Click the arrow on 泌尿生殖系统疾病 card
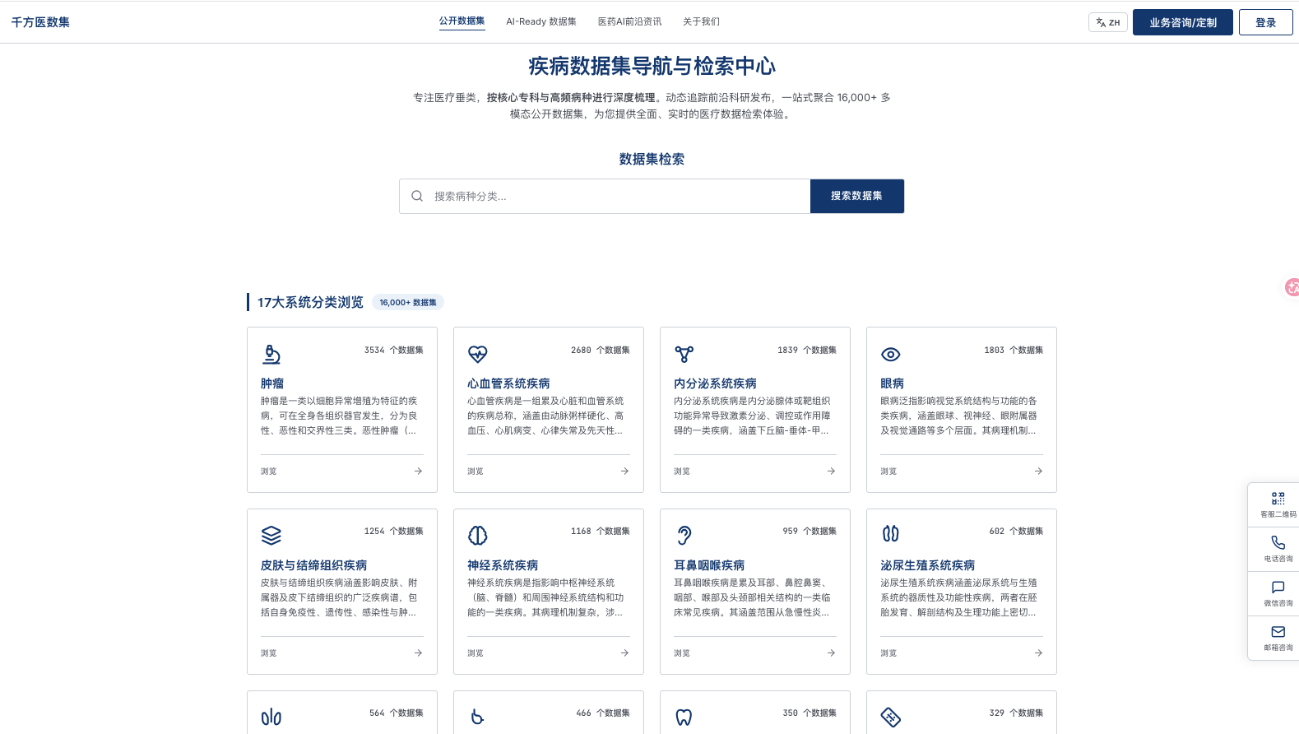 [1038, 653]
